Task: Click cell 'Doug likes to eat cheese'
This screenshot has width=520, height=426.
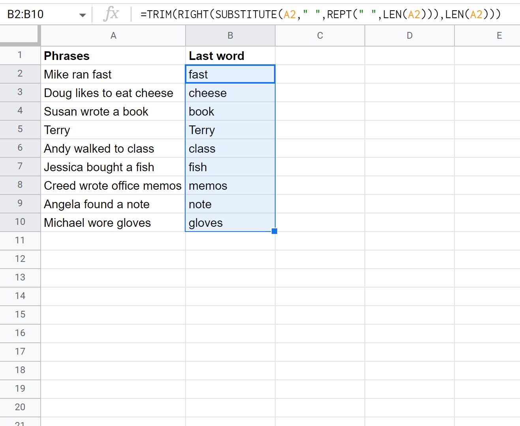Action: (113, 93)
